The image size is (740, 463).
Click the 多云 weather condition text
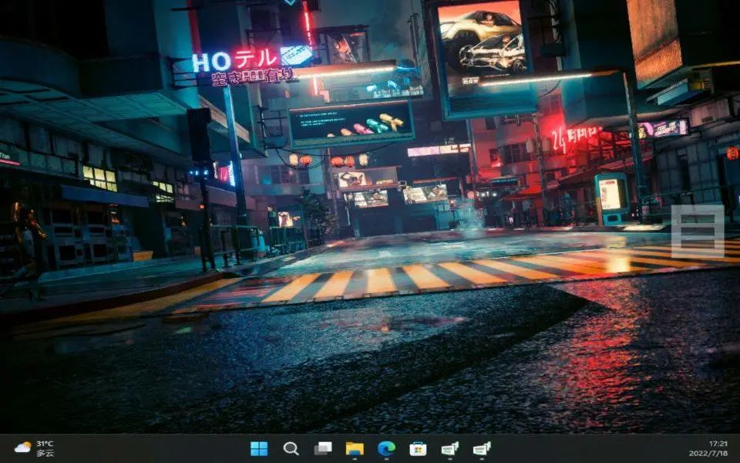(x=45, y=453)
